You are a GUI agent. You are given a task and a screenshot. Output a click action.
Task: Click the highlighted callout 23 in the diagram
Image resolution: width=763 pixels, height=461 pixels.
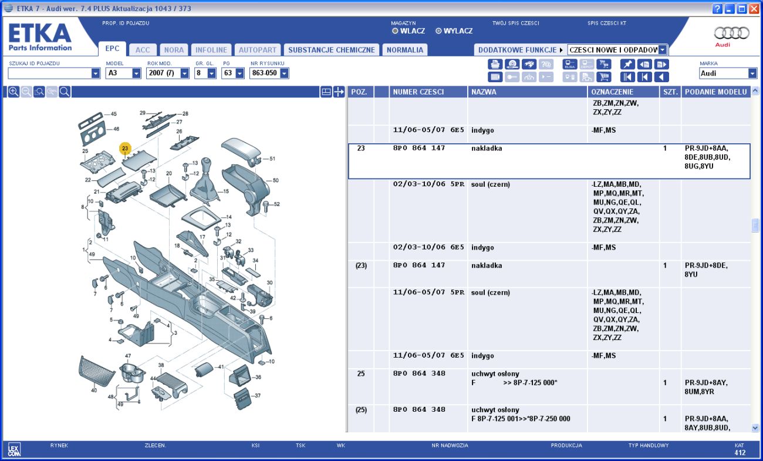(x=125, y=149)
